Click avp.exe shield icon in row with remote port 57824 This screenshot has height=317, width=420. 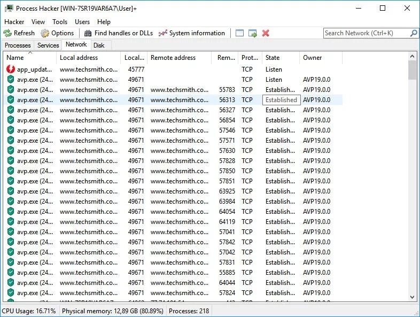pos(11,293)
